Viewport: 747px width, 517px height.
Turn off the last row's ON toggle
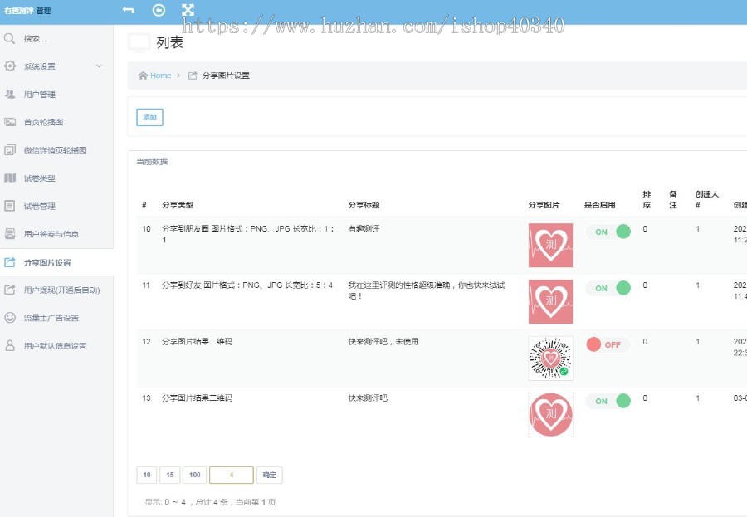click(x=608, y=401)
